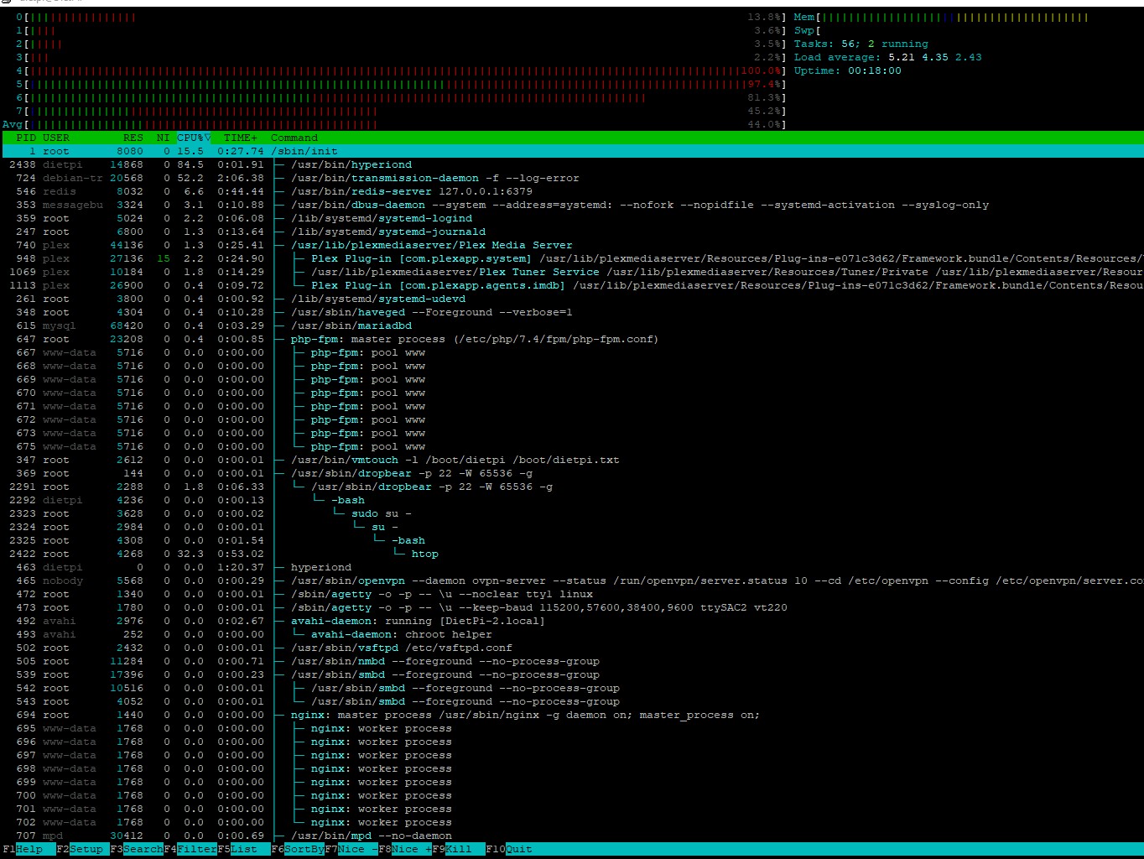Screen dimensions: 1144x859
Task: Click F10 Quit
Action: (509, 849)
